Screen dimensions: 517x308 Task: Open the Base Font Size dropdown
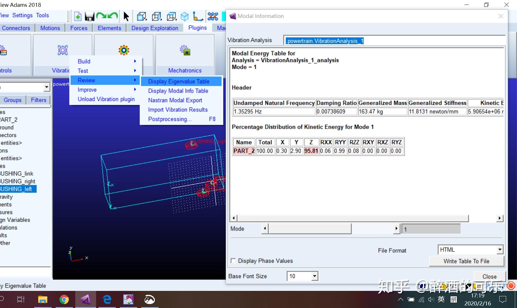pyautogui.click(x=315, y=276)
